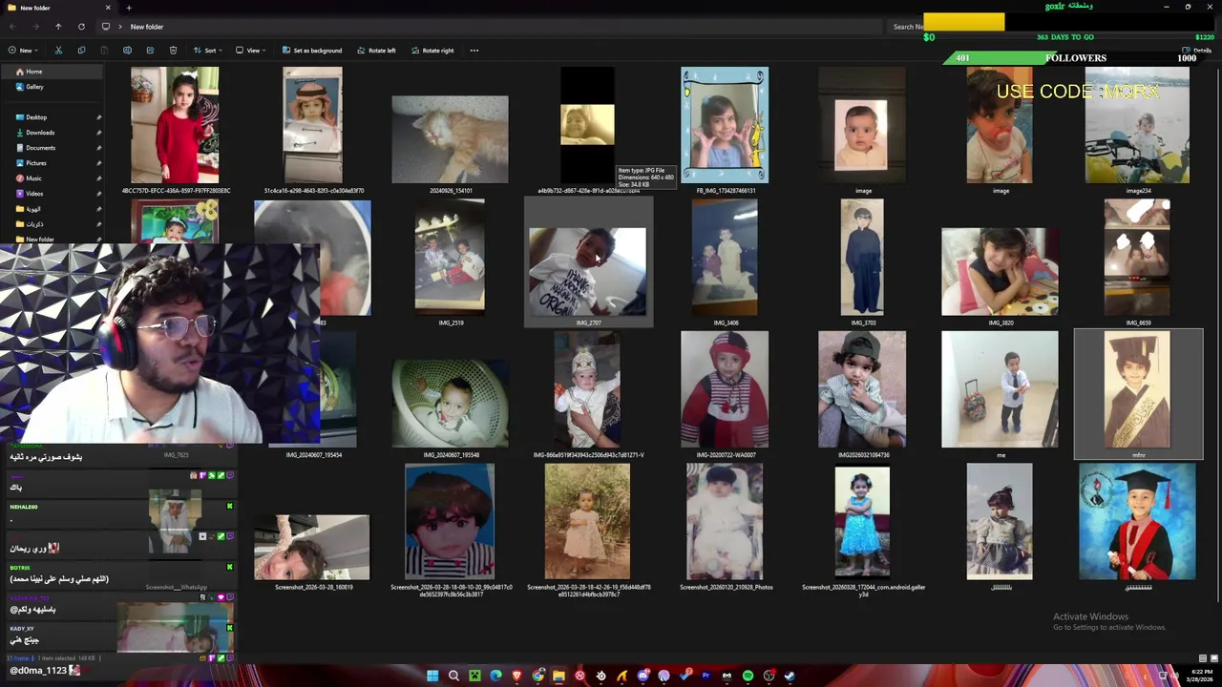Open the View dropdown menu
Viewport: 1222px width, 687px height.
pos(249,51)
